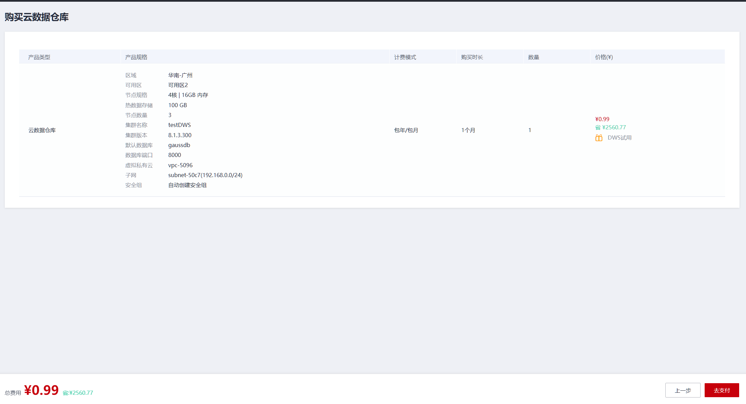Click the 去支付 pay button

[721, 390]
